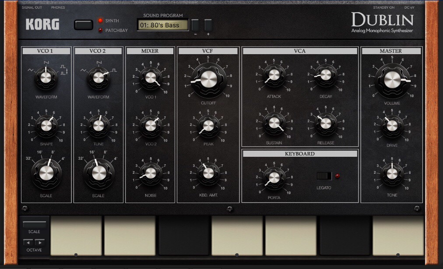Toggle the Synth/Patchbay mode button
Viewport: 443px width, 269px height.
(84, 25)
